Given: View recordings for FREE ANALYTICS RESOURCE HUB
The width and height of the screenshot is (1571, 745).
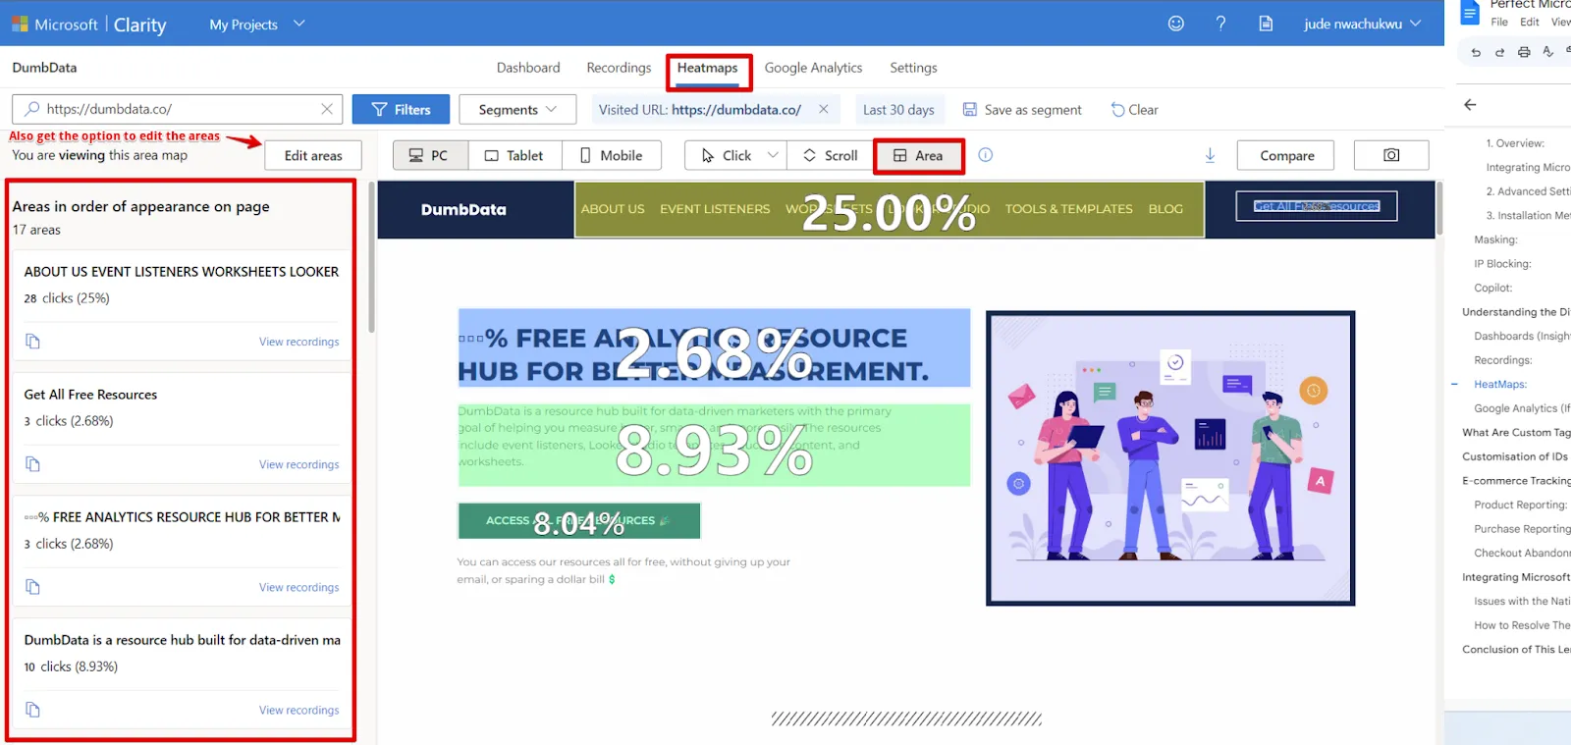Looking at the screenshot, I should click(x=298, y=587).
